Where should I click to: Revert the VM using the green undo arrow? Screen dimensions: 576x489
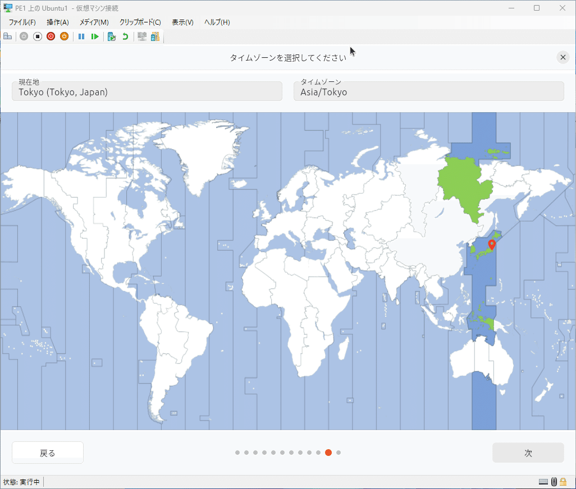[x=125, y=36]
